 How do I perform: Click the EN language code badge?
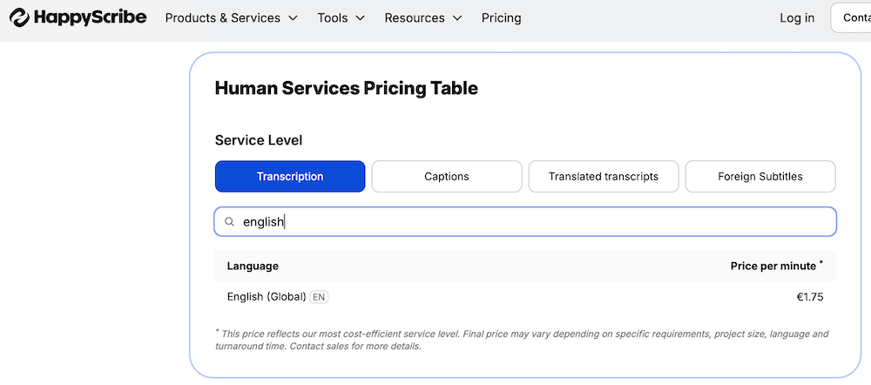coord(320,297)
